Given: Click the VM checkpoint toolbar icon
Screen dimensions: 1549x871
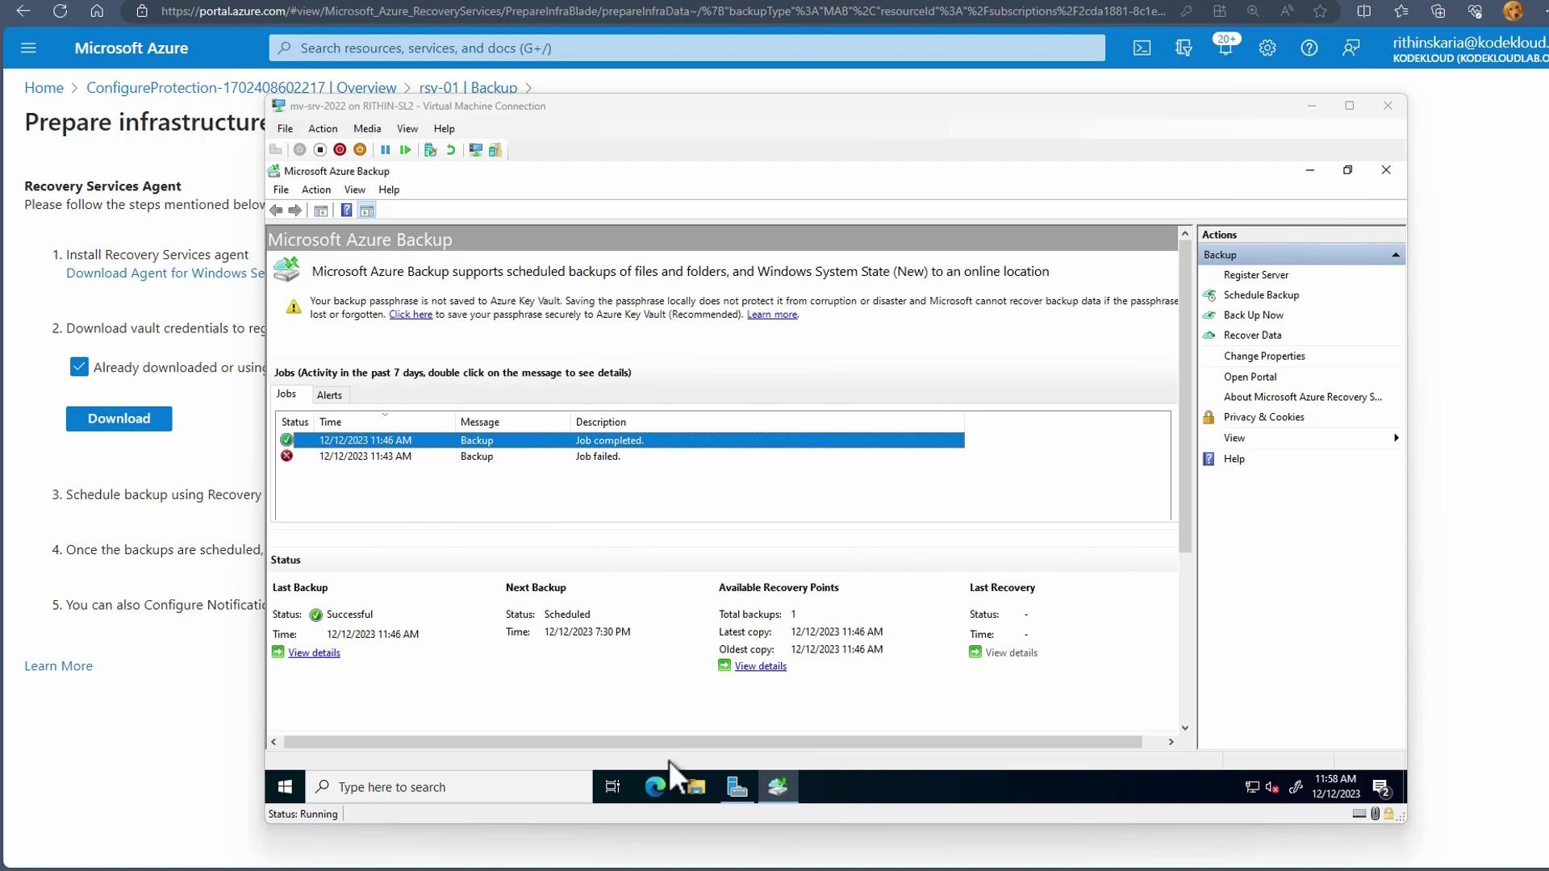Looking at the screenshot, I should (x=430, y=150).
